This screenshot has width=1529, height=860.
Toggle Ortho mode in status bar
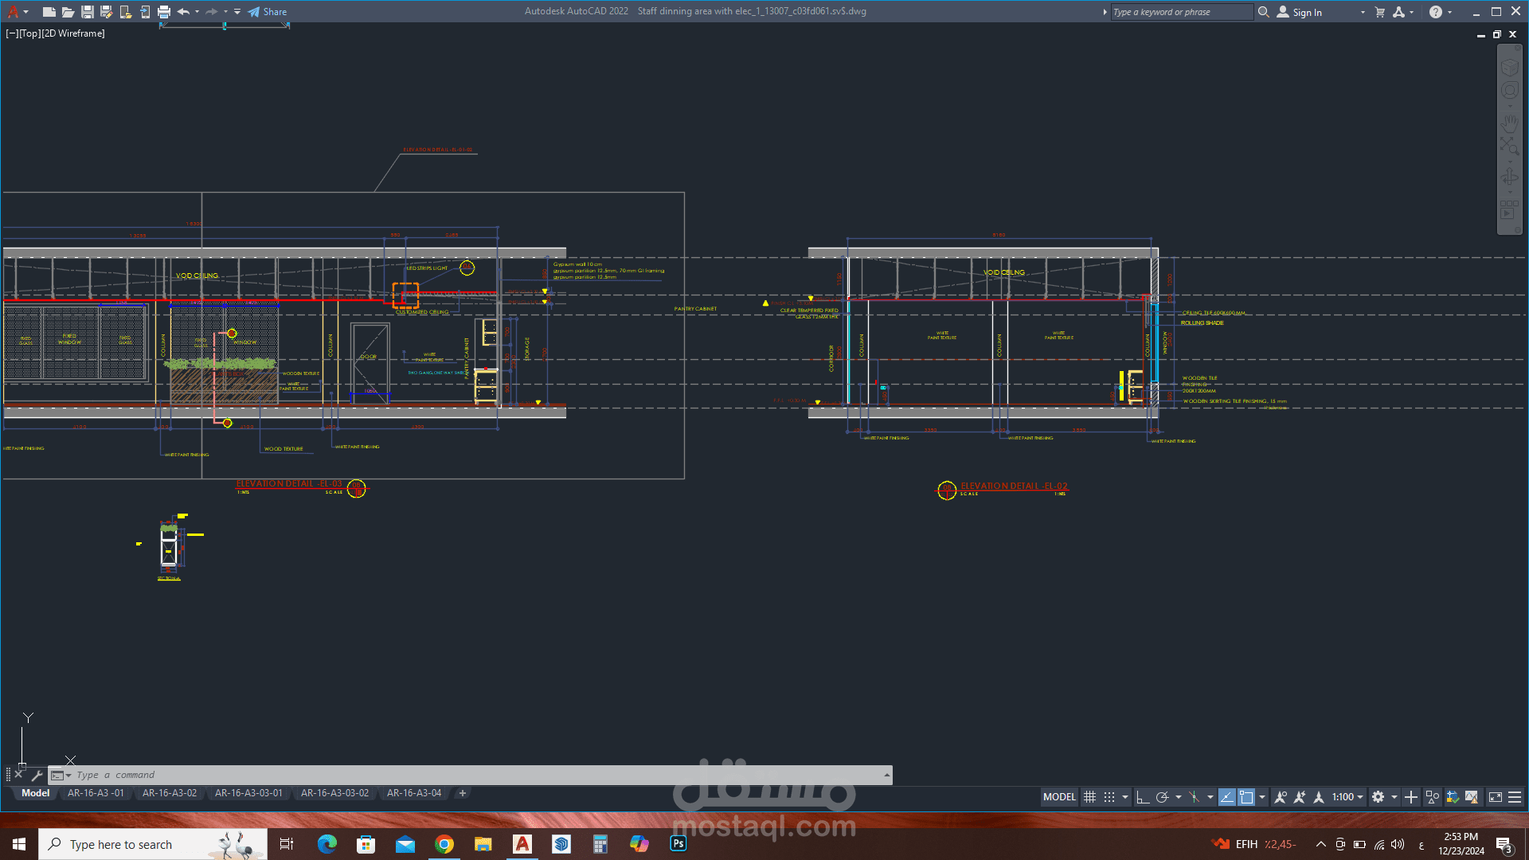pos(1143,797)
